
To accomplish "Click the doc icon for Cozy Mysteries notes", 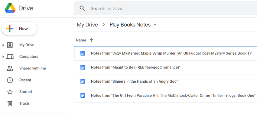I will click(83, 53).
